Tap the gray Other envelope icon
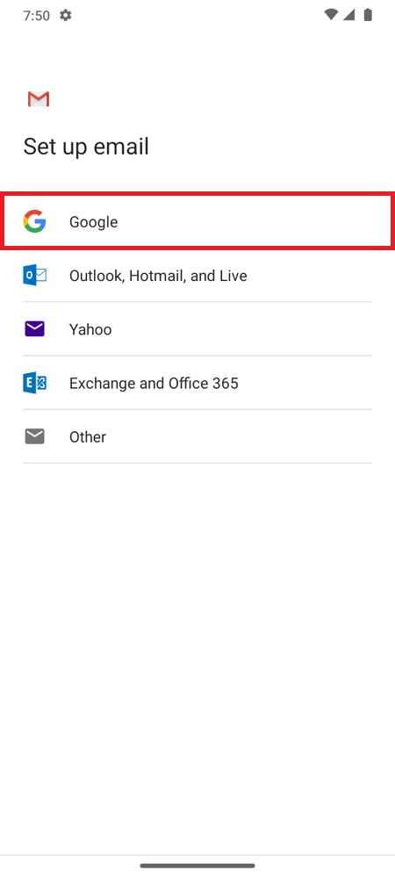Screen dimensions: 395x878 click(35, 436)
